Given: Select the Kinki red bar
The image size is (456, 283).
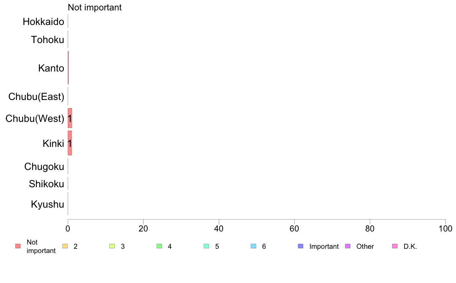Looking at the screenshot, I should coord(70,143).
